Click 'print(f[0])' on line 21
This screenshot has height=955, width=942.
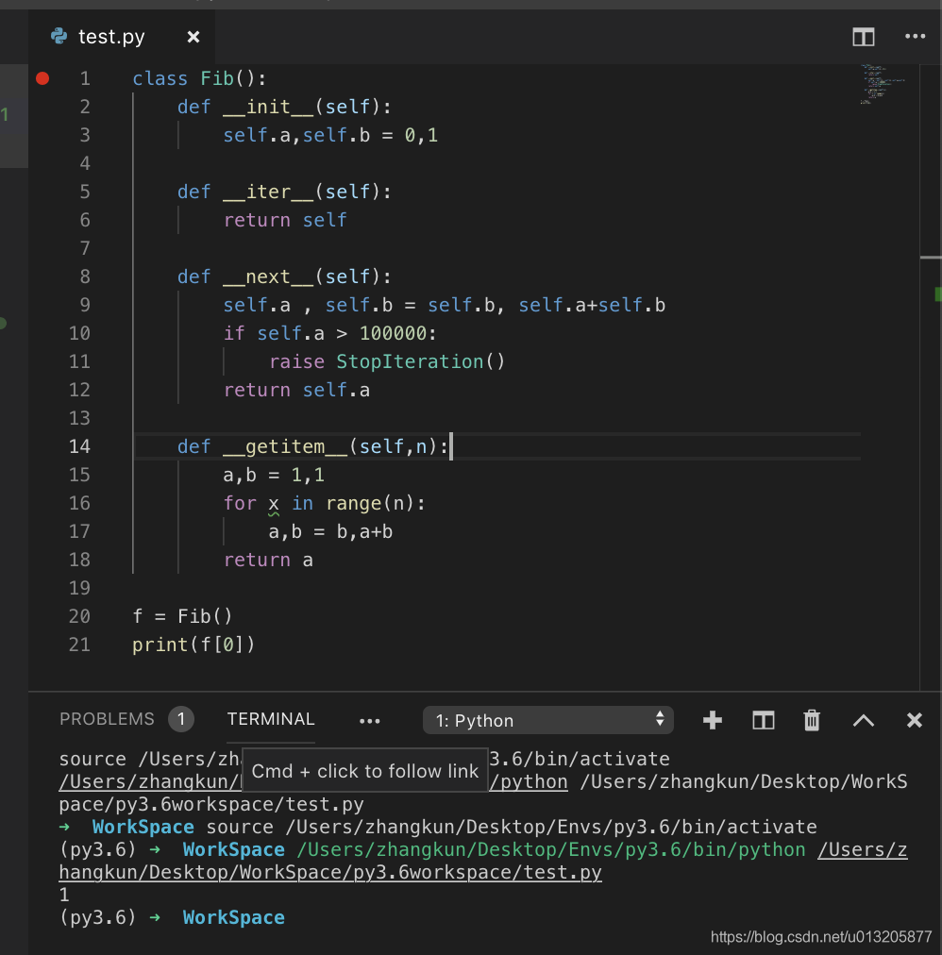(193, 645)
